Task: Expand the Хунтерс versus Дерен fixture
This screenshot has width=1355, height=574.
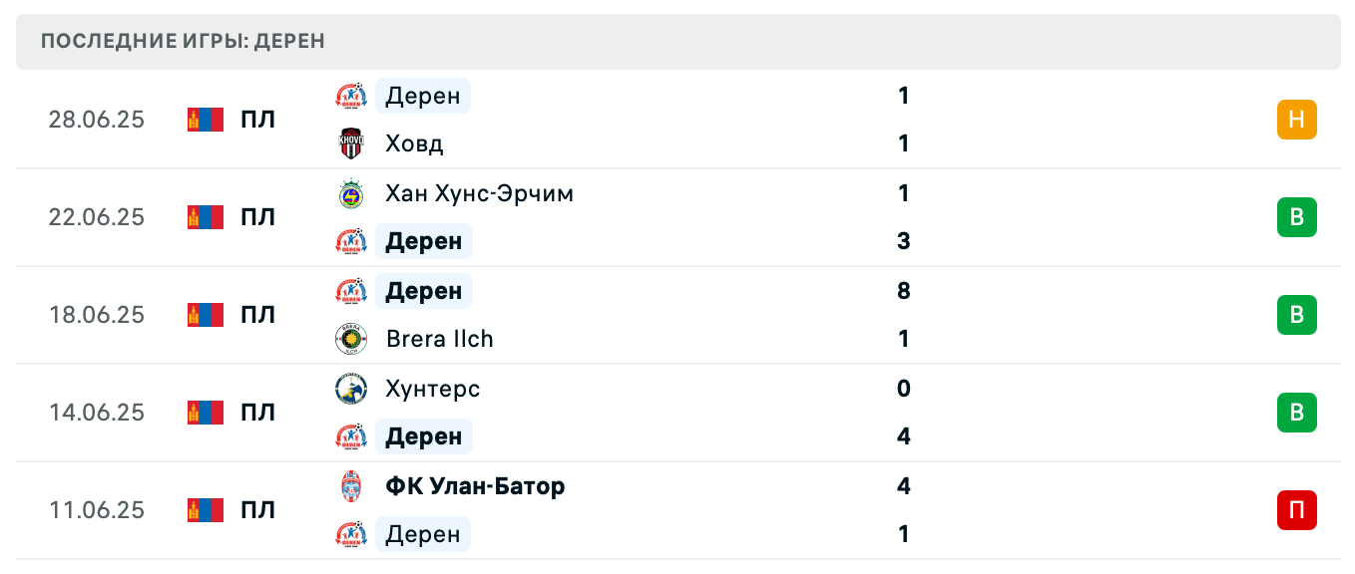Action: coord(678,413)
